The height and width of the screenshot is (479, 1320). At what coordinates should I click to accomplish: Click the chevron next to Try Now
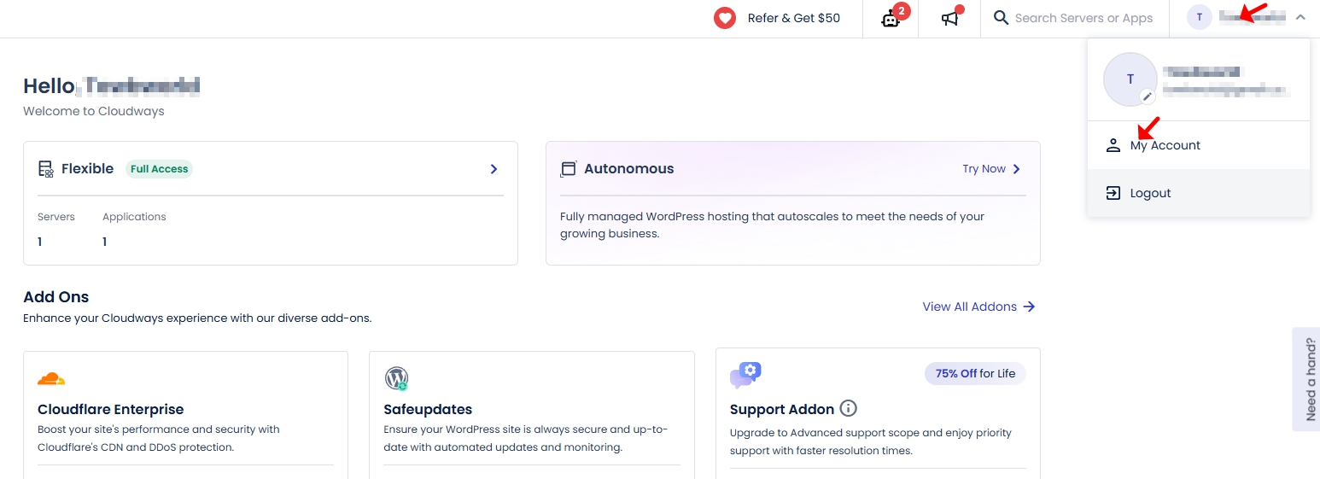point(1016,169)
